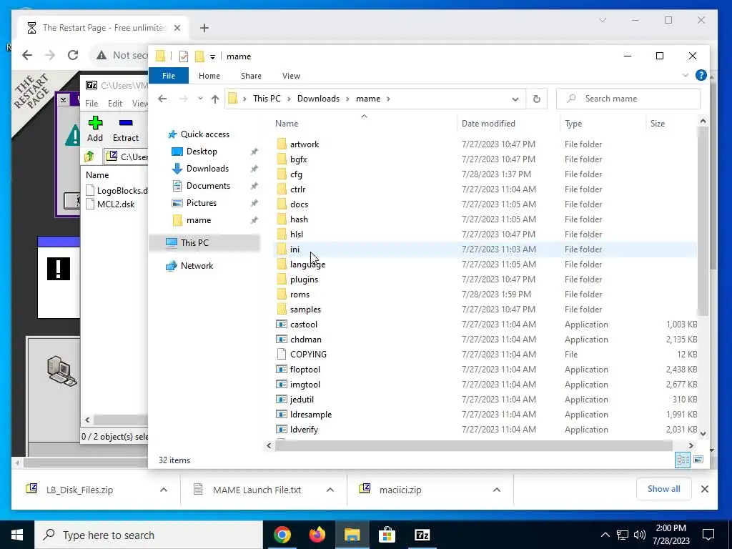Open the Quick Access Toolbar customize dropdown
This screenshot has width=732, height=549.
pyautogui.click(x=212, y=56)
